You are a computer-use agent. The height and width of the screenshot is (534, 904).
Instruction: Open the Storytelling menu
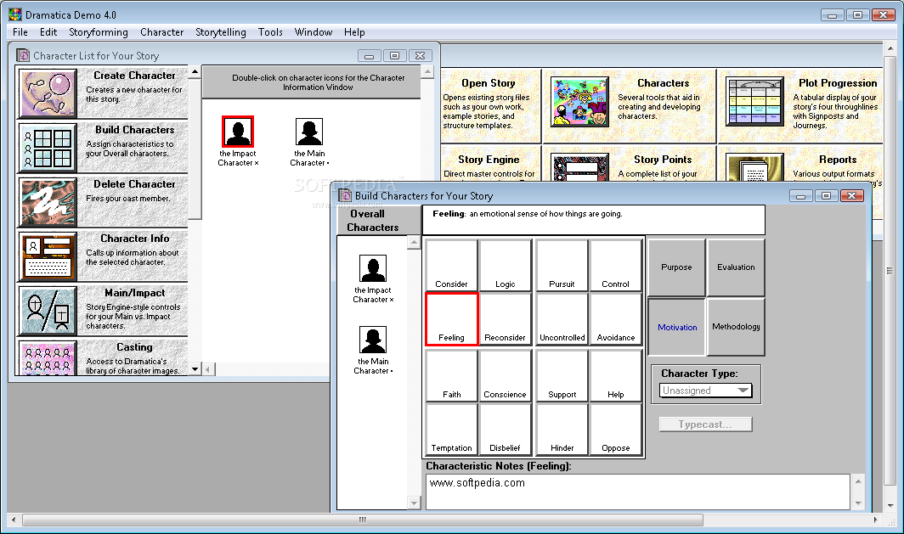pyautogui.click(x=221, y=32)
